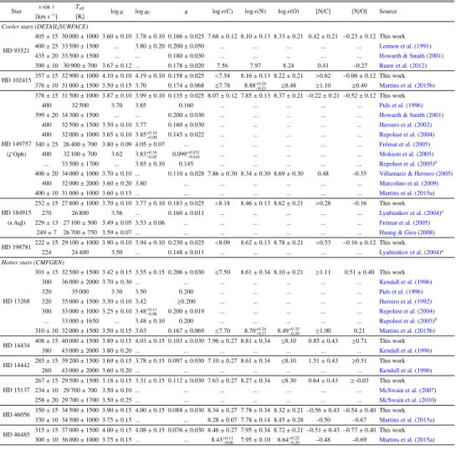Select the log ε(C) value '7.56'
This screenshot has height=450, width=456.
point(223,66)
